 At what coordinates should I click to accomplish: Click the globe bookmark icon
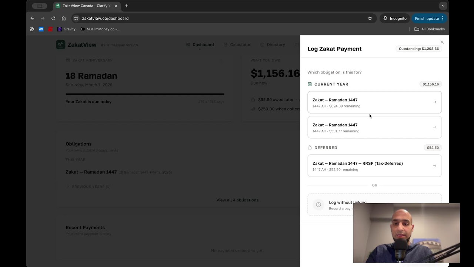pyautogui.click(x=32, y=29)
